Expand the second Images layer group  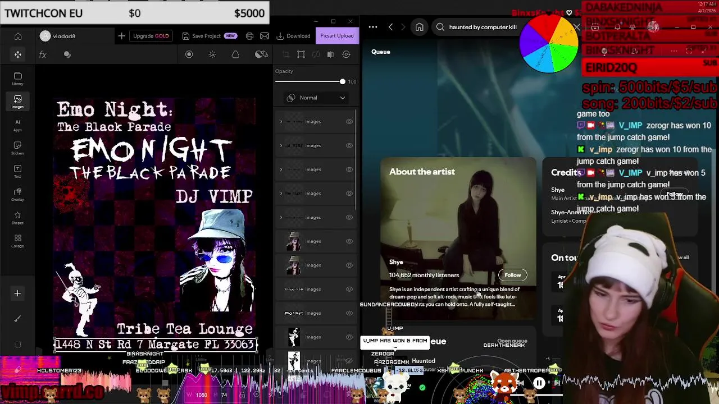pyautogui.click(x=281, y=145)
